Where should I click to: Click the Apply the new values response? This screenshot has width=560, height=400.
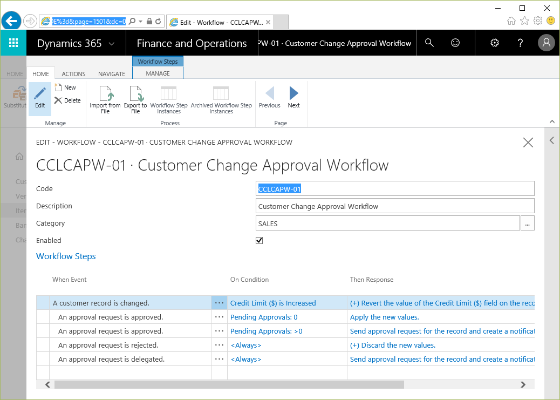pyautogui.click(x=384, y=317)
